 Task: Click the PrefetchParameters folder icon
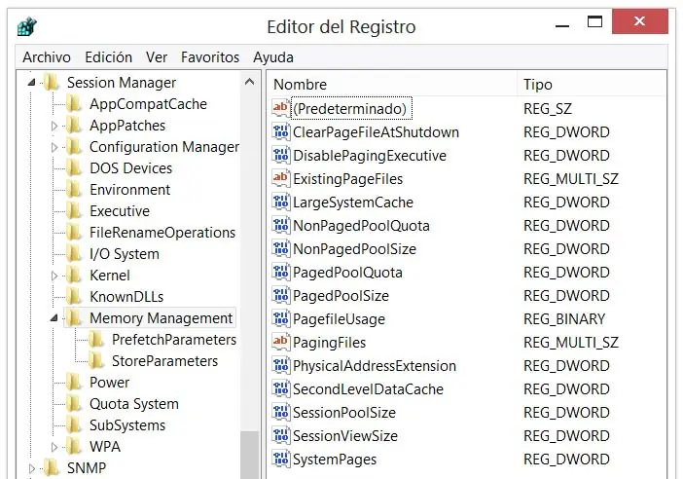point(96,339)
